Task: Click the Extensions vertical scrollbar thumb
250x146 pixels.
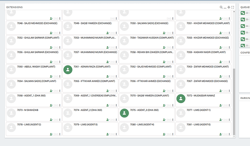Action: (x=234, y=102)
